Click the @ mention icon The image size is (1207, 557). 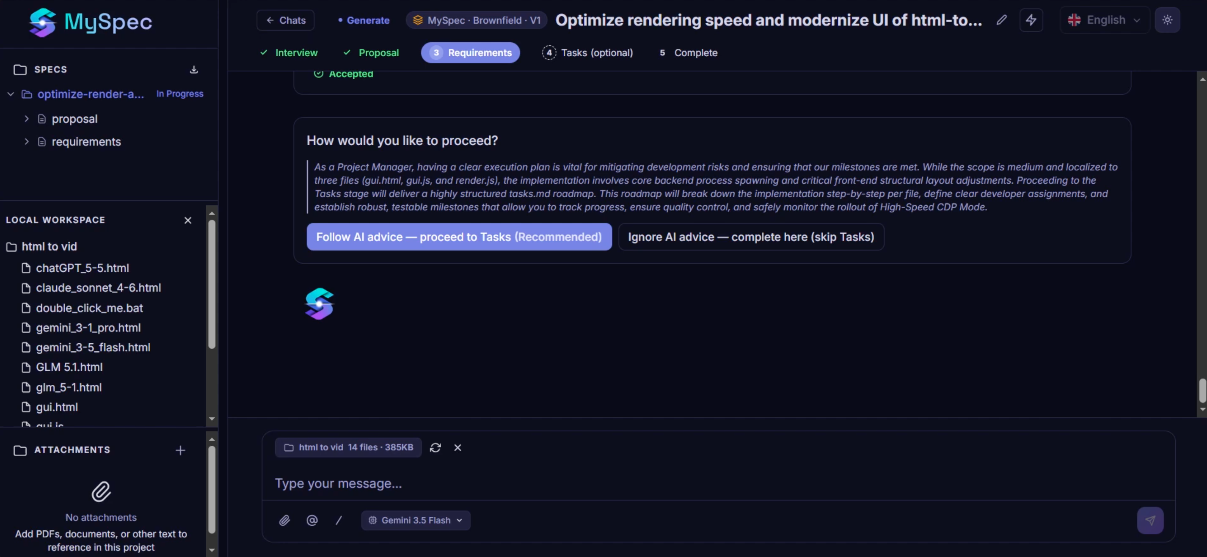[x=312, y=520]
